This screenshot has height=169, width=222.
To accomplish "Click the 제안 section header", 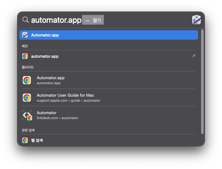I will pyautogui.click(x=25, y=46).
